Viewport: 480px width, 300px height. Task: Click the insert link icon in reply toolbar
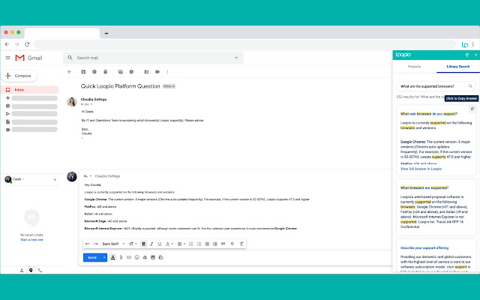coord(128,257)
